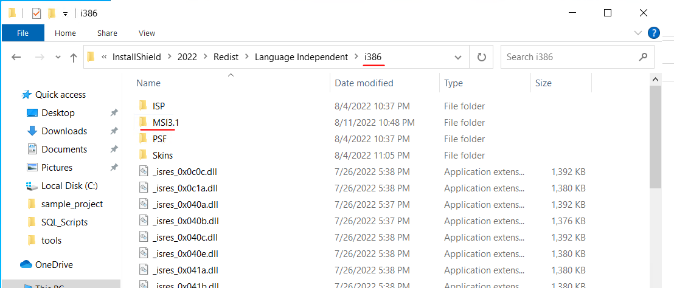Open the Home ribbon tab

pos(65,33)
